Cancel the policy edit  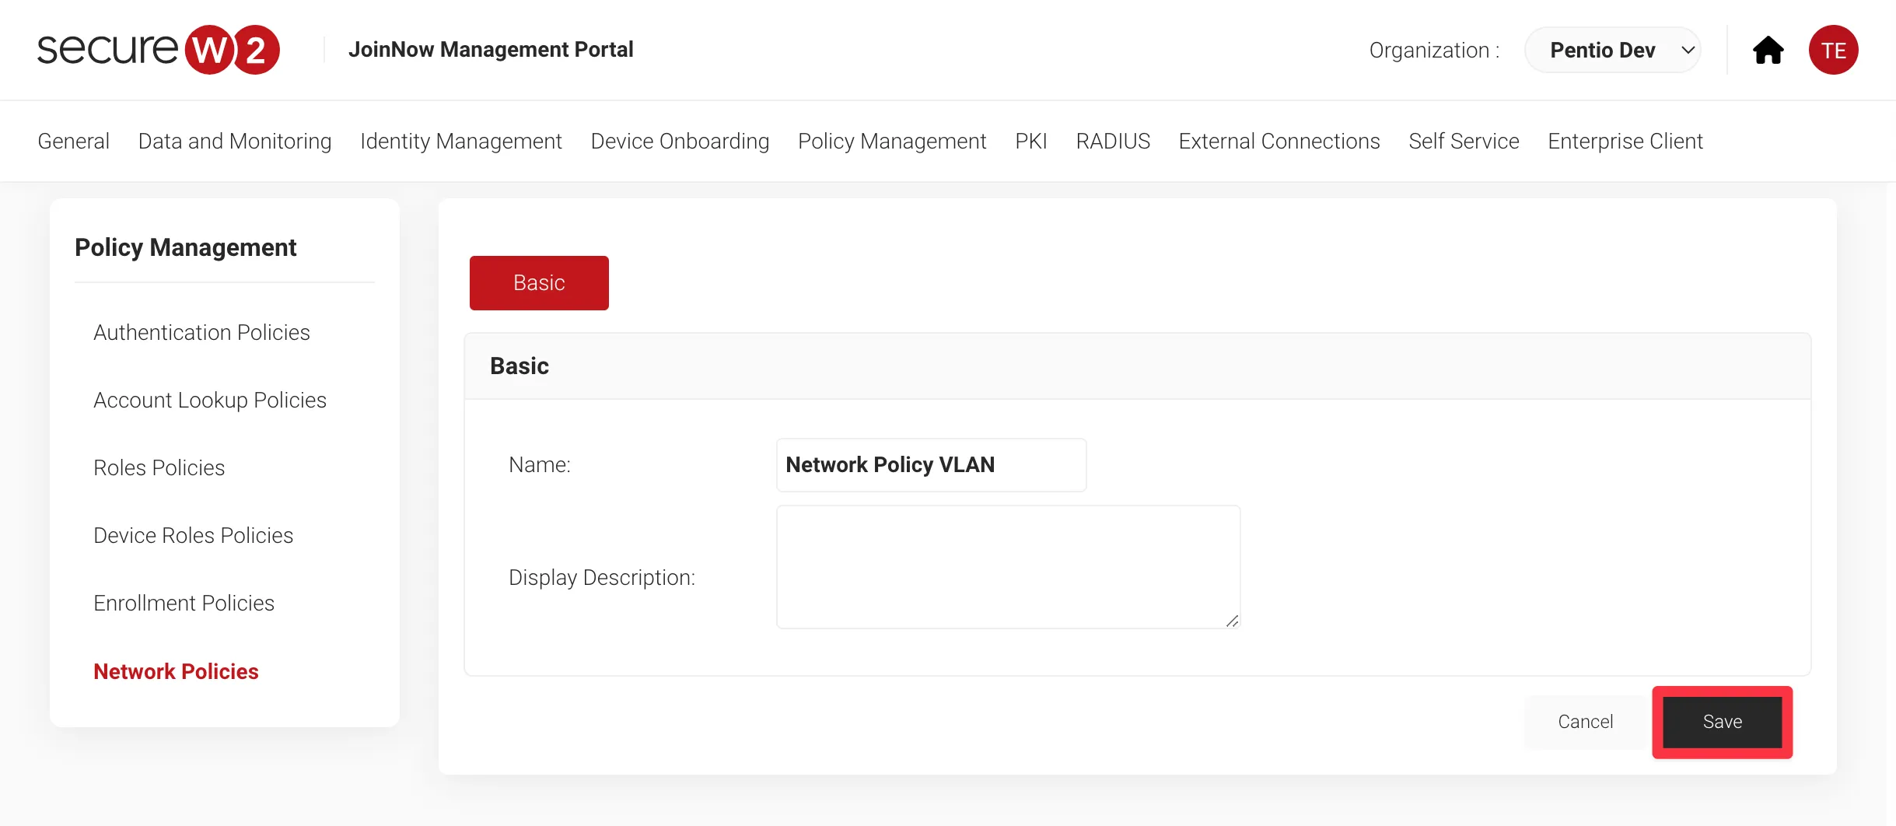pyautogui.click(x=1585, y=722)
